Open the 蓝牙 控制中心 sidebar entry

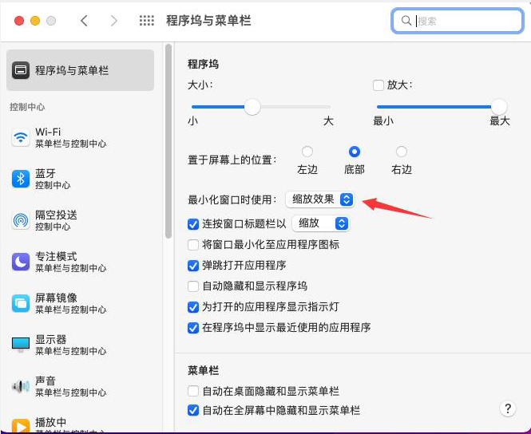[81, 179]
